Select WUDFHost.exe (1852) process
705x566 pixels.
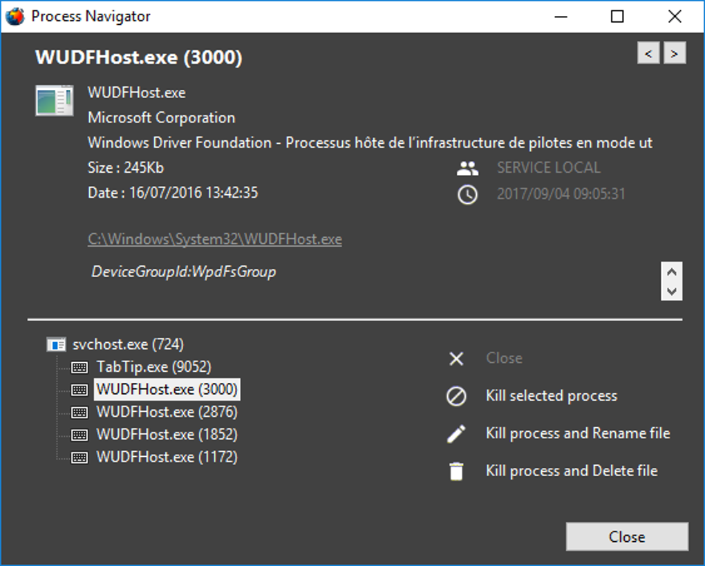(167, 435)
